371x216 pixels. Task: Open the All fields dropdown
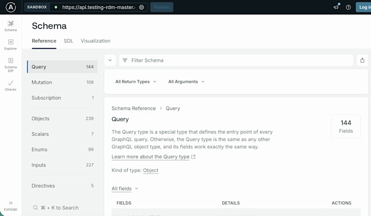click(125, 189)
